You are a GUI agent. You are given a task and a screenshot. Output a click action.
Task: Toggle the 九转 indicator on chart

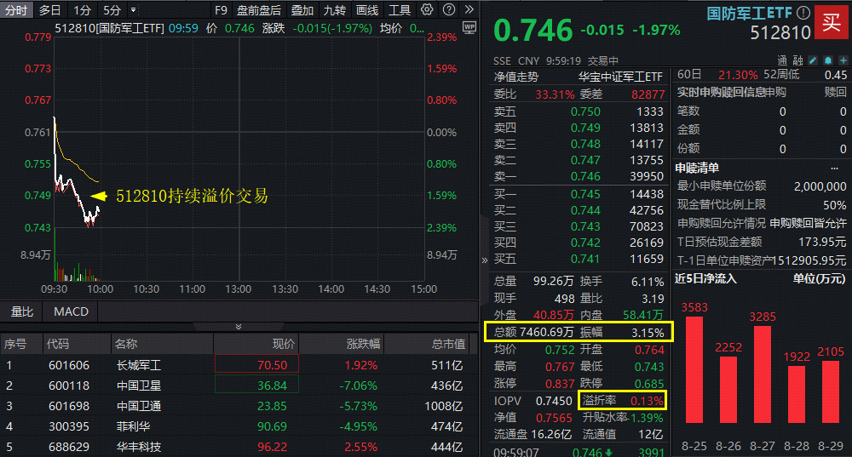[334, 10]
